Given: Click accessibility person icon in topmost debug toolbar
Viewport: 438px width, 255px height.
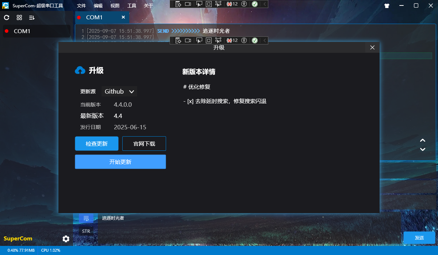Looking at the screenshot, I should click(x=244, y=4).
